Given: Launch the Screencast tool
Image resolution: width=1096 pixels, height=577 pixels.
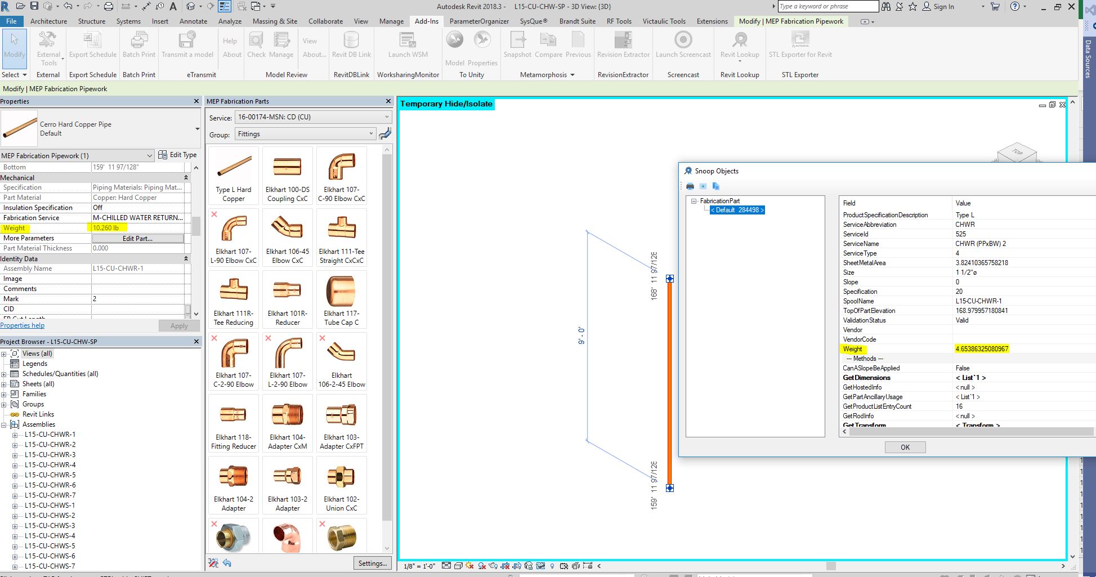Looking at the screenshot, I should coord(683,45).
